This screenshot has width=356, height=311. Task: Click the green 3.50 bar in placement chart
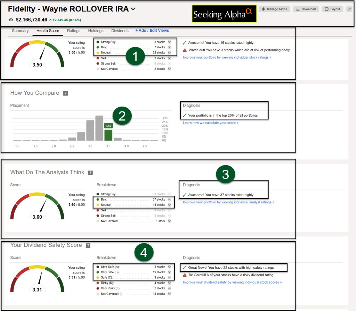point(108,135)
